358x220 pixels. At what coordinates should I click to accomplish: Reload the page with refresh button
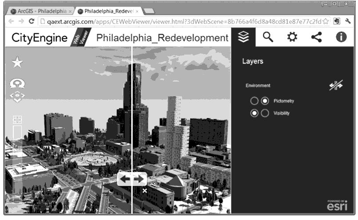pyautogui.click(x=32, y=21)
